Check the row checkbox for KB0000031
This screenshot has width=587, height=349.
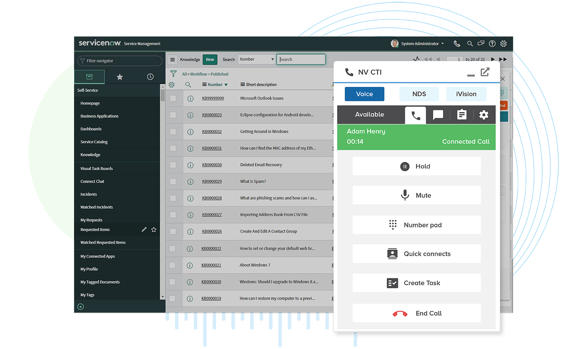pos(173,148)
